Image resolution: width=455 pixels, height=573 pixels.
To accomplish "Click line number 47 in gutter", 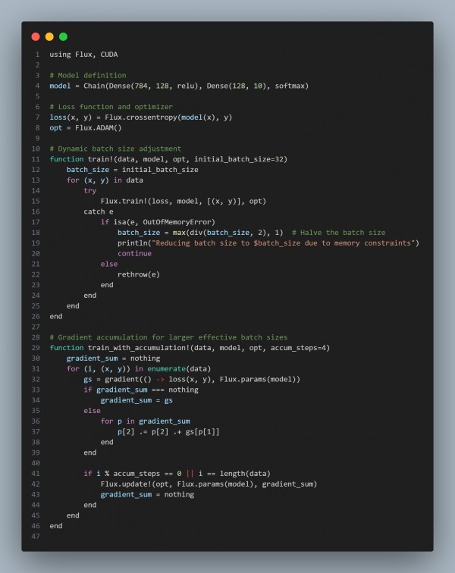I will pyautogui.click(x=36, y=537).
